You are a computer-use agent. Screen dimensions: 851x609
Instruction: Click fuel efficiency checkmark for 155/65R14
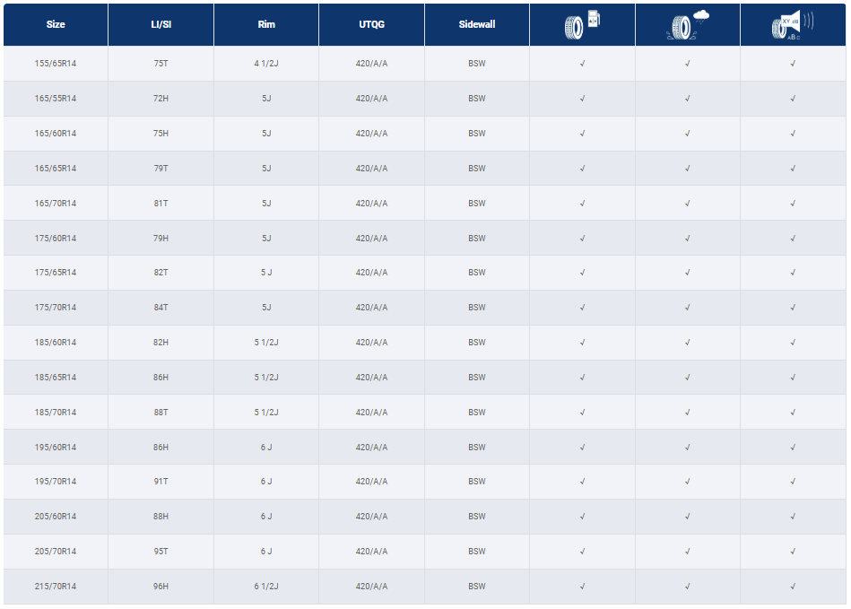[x=582, y=64]
